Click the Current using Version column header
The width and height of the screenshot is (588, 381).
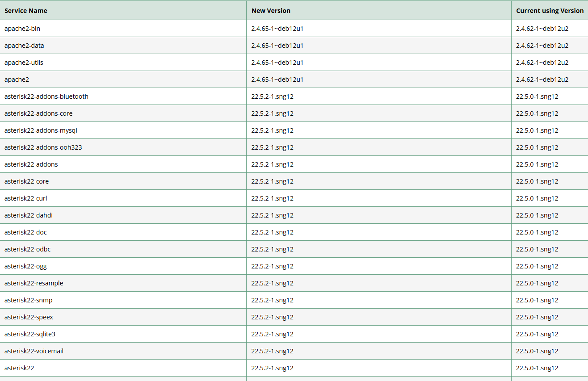pyautogui.click(x=550, y=11)
